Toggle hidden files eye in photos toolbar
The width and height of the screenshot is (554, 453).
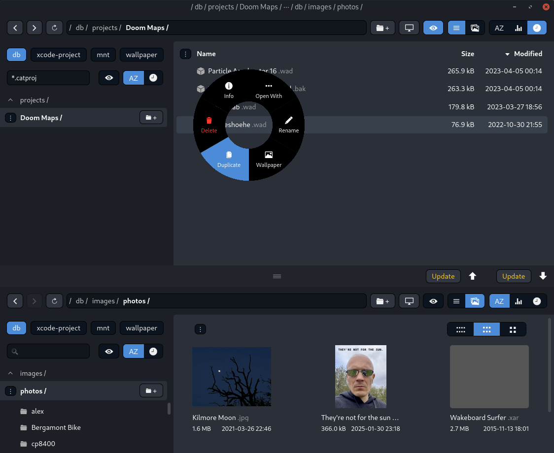pyautogui.click(x=433, y=301)
